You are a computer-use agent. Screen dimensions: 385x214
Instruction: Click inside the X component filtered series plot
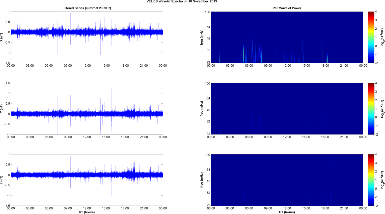point(87,37)
